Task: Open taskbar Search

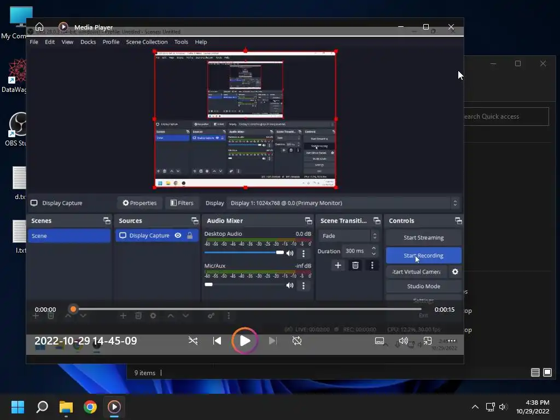Action: (42, 407)
